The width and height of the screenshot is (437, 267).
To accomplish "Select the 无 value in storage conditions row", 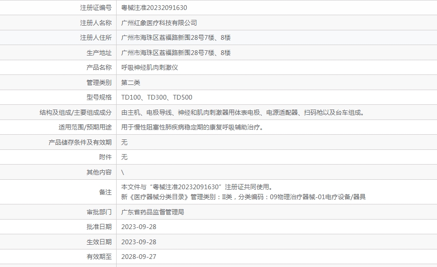I will (124, 142).
